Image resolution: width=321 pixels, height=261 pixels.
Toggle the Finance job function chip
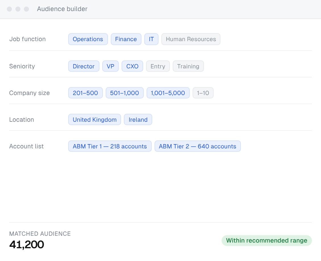click(126, 39)
